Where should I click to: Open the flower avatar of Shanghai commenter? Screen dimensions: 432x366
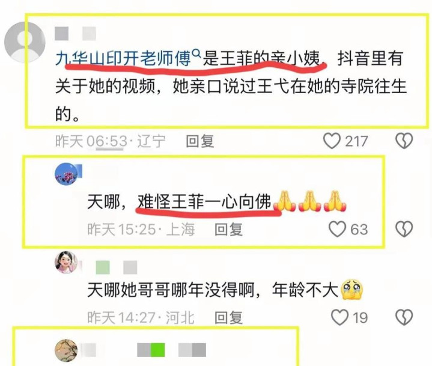click(x=67, y=174)
